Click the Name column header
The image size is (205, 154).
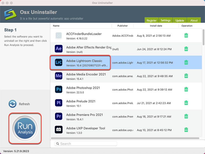[x=56, y=26]
